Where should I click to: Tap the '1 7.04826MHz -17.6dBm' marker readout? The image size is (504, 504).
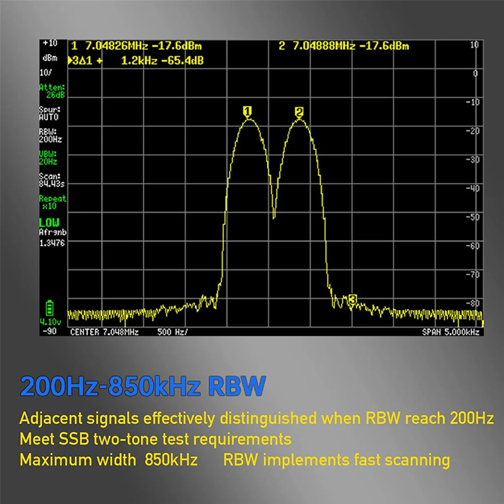136,46
